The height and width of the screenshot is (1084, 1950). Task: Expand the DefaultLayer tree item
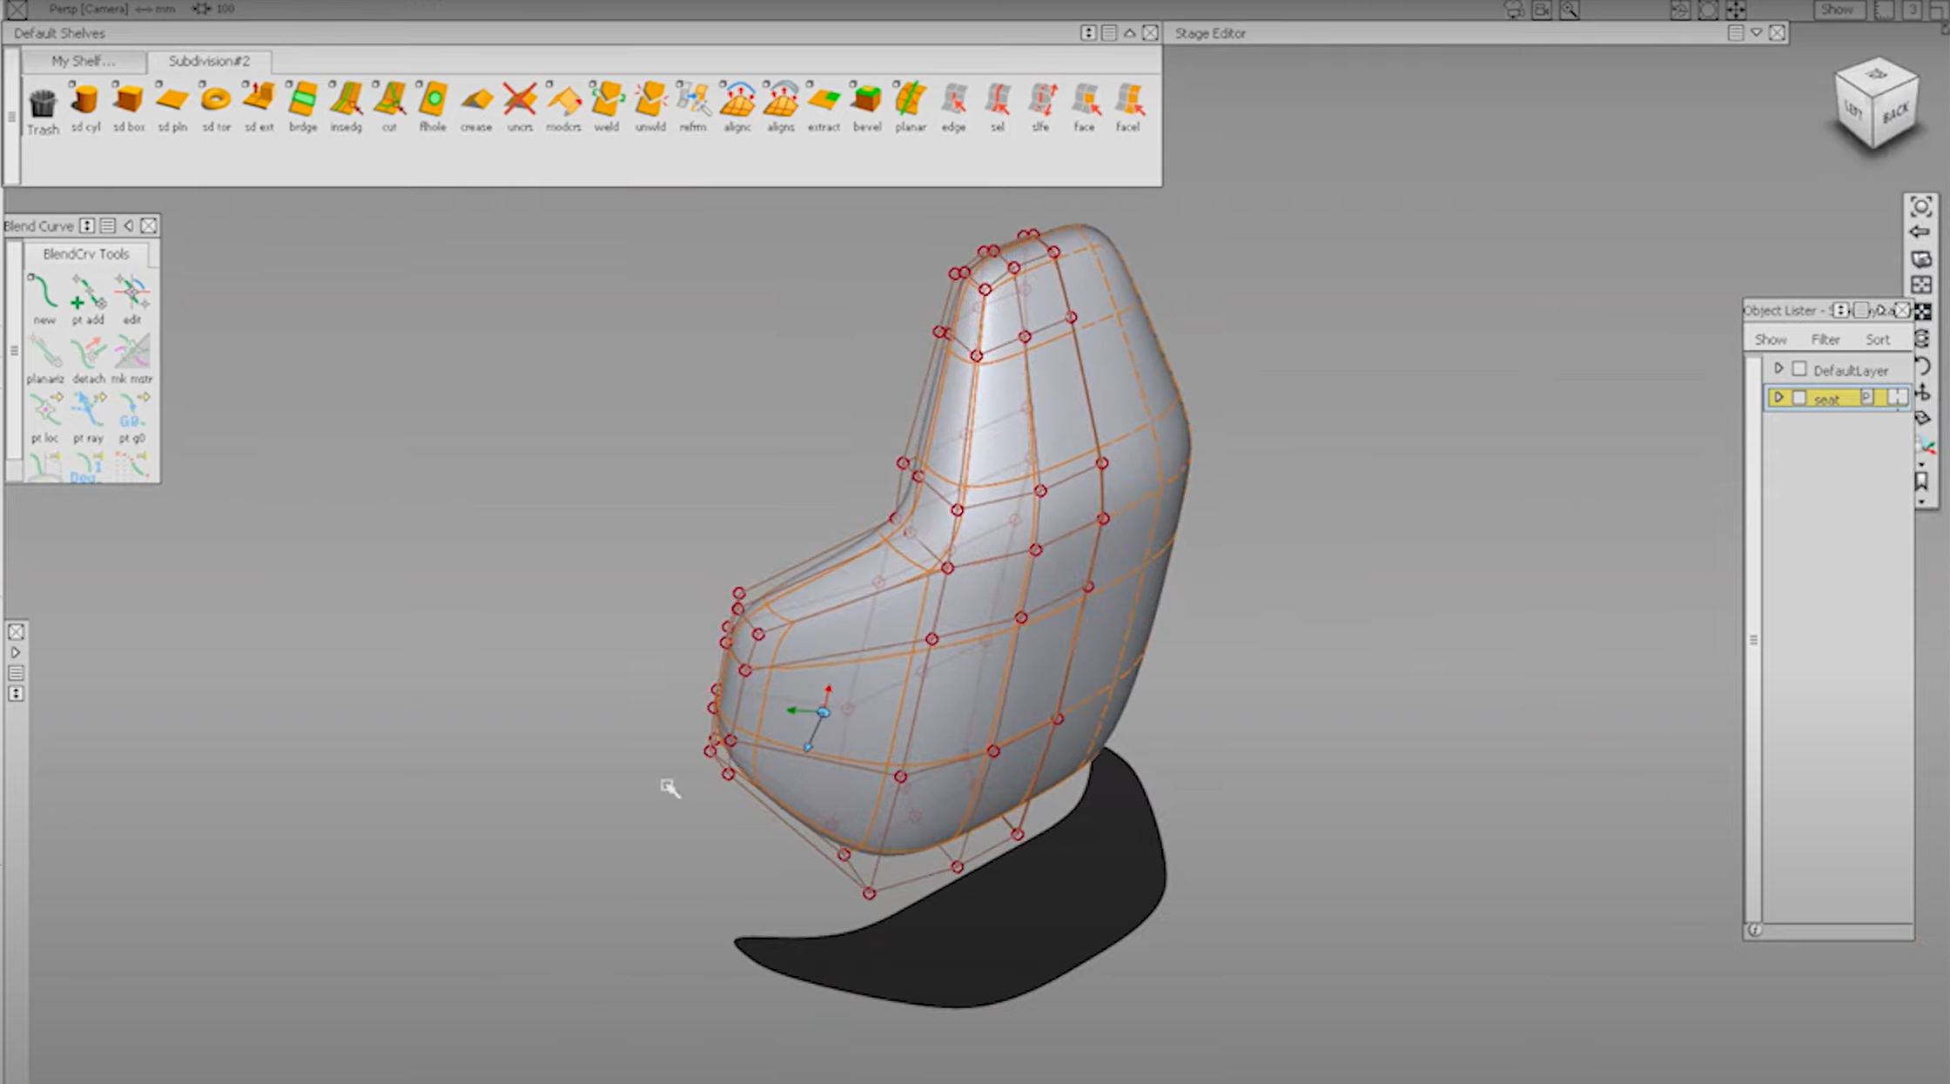(x=1779, y=369)
